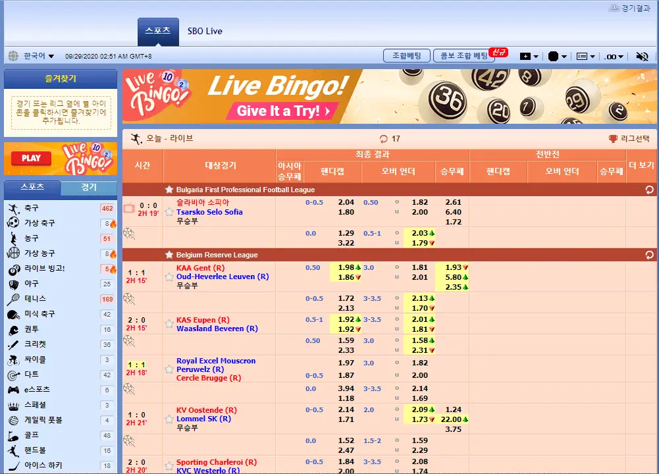The height and width of the screenshot is (474, 659).
Task: Click the refresh countdown icon showing 17
Action: click(383, 139)
